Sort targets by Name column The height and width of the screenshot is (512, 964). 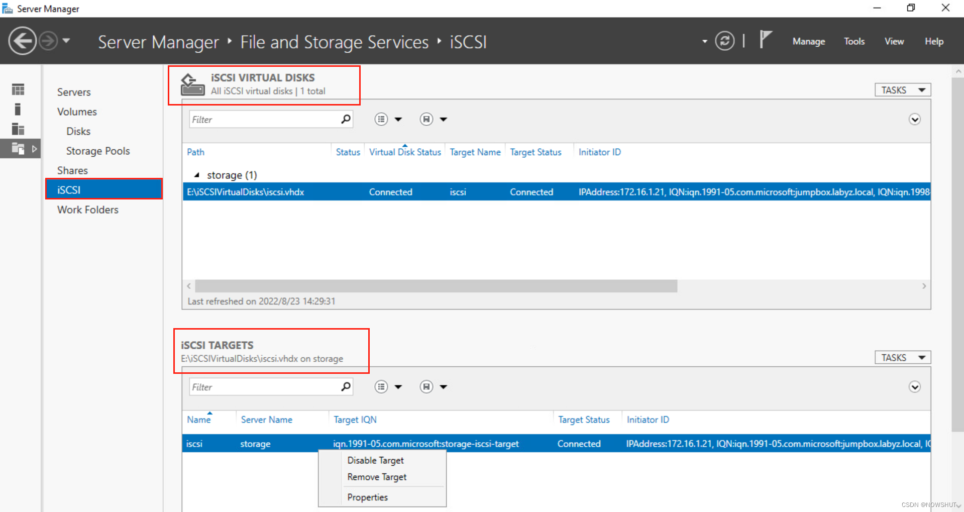point(199,420)
